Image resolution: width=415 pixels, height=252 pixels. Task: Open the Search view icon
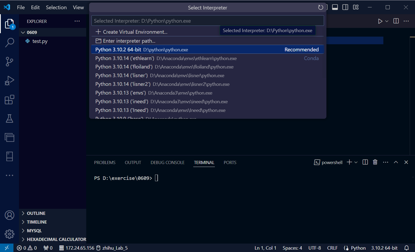pyautogui.click(x=9, y=42)
